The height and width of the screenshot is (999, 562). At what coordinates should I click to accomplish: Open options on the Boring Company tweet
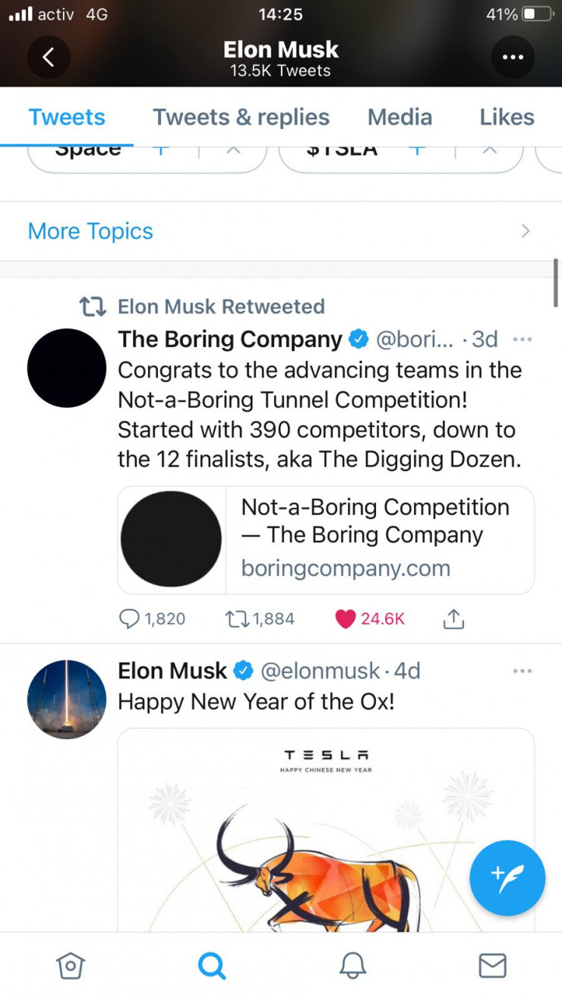(522, 339)
